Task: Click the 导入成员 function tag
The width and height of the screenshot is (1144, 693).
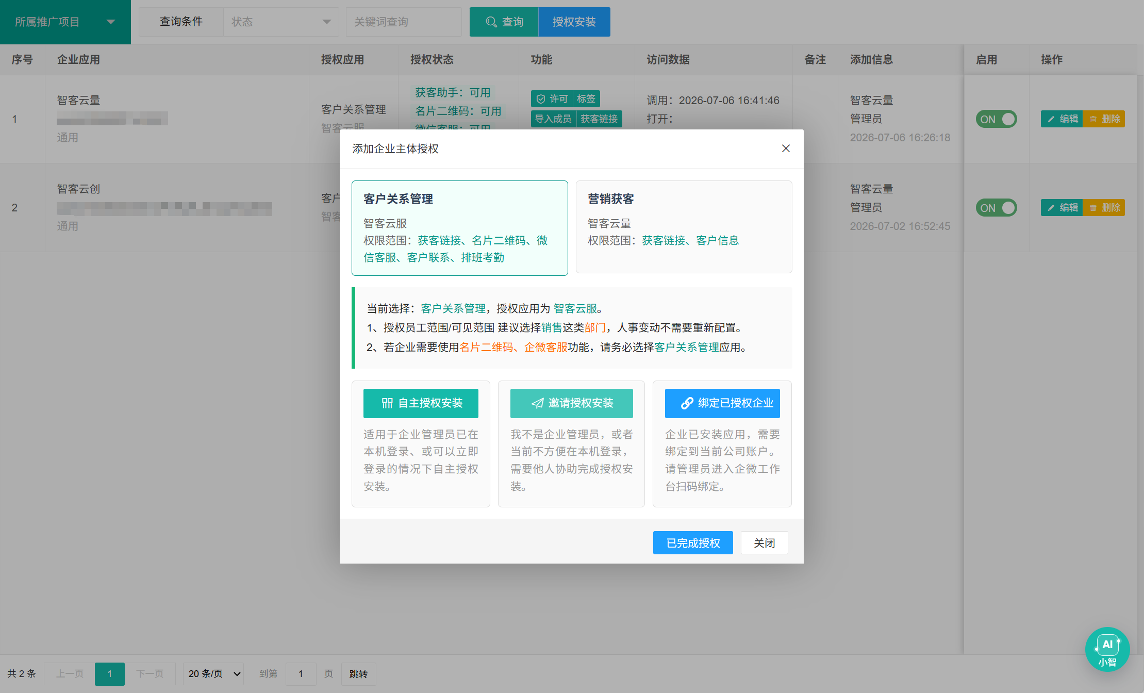Action: tap(553, 119)
